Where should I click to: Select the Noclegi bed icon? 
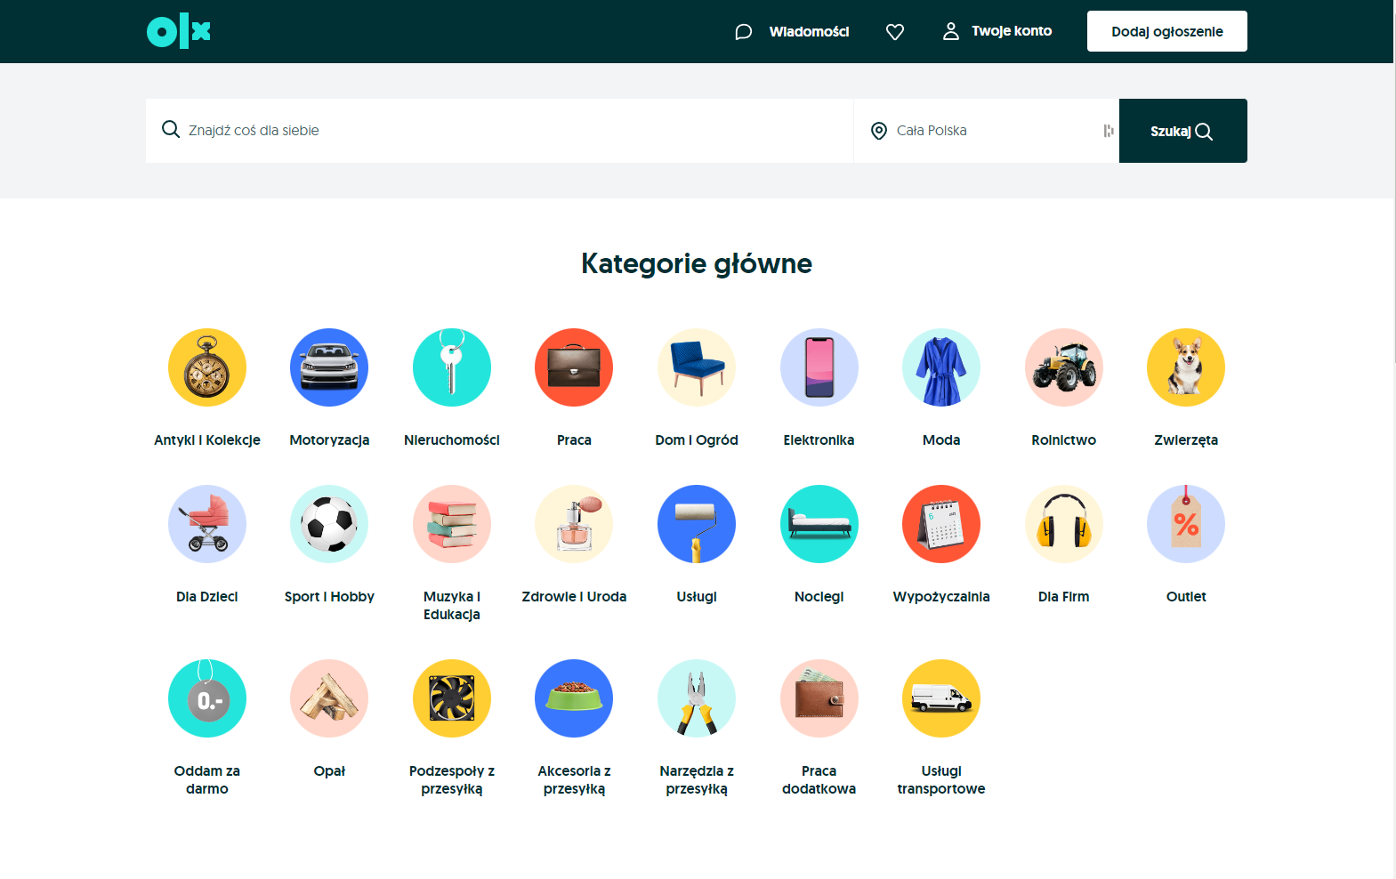[819, 524]
